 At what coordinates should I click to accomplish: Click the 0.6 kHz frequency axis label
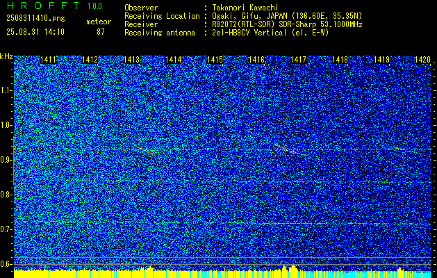(6, 264)
